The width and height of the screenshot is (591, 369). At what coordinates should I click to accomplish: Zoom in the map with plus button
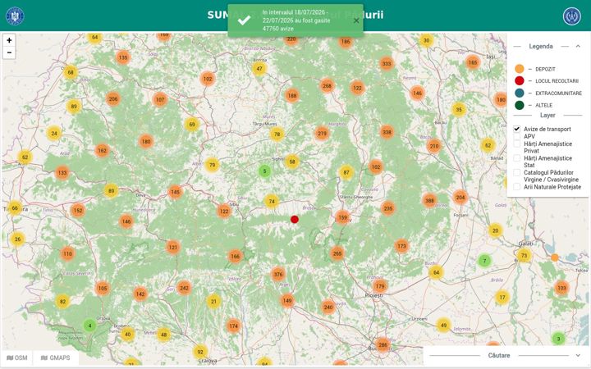click(9, 40)
